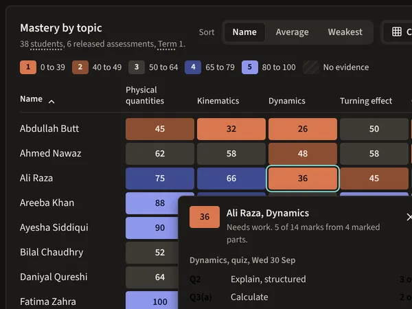Select the Q2 'Explain, structured' row
The width and height of the screenshot is (412, 309).
[x=301, y=279]
